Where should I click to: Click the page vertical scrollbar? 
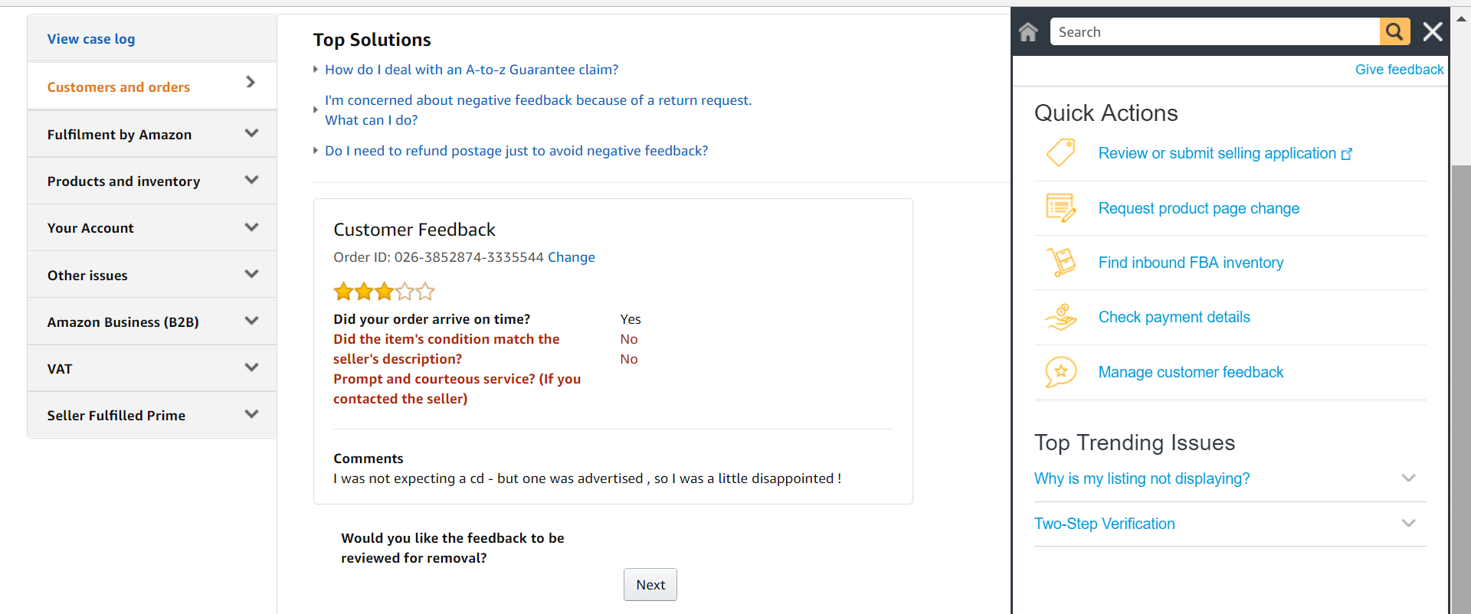[x=1460, y=383]
